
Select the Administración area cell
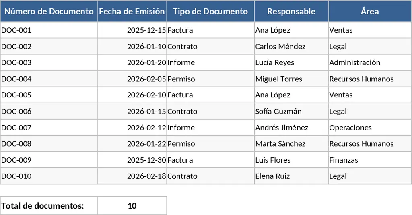tap(370, 62)
